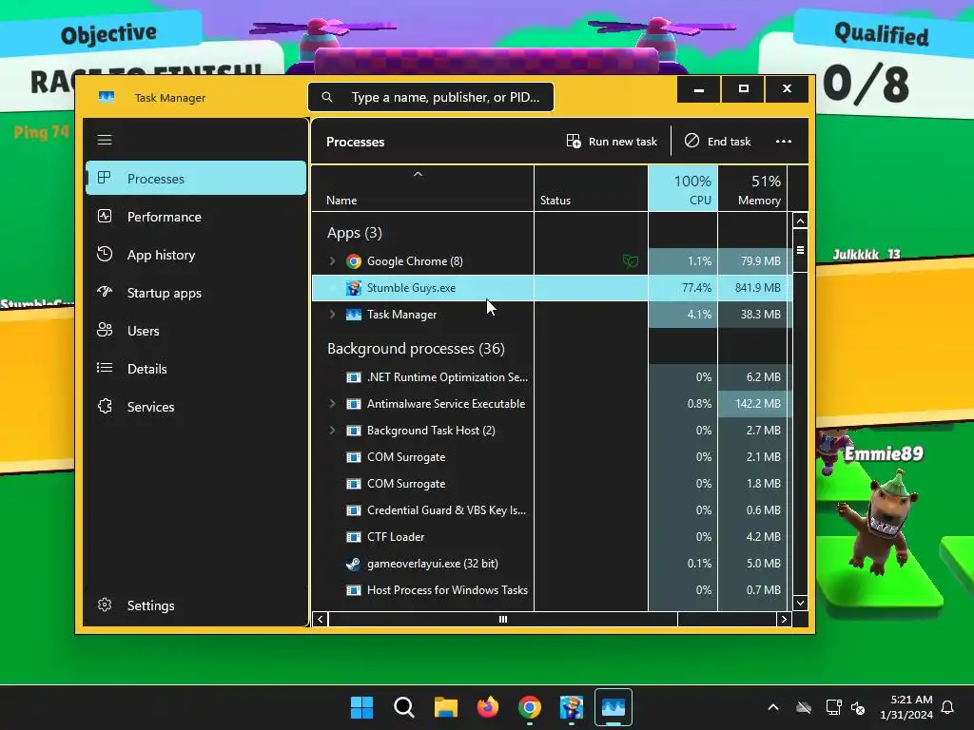This screenshot has height=730, width=974.
Task: Click the Steam icon next to gameoverlayui.exe
Action: click(354, 564)
